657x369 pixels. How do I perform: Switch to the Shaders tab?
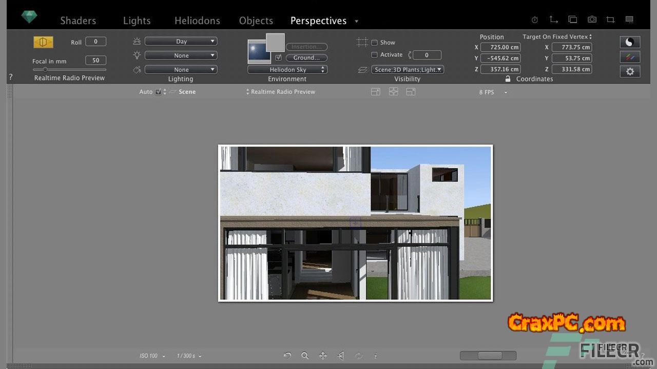[78, 21]
